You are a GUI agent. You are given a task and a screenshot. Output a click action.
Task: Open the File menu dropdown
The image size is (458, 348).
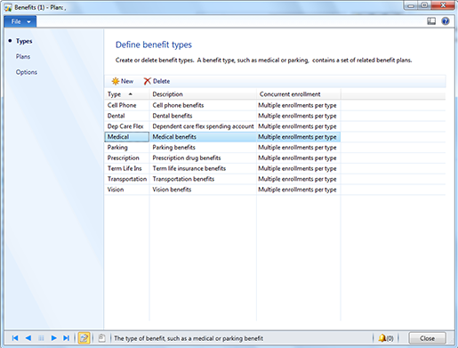20,21
